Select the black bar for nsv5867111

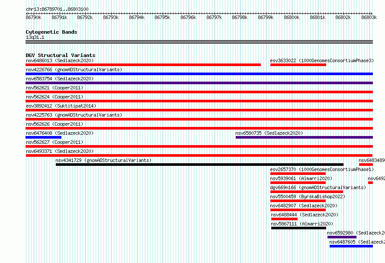[298, 228]
